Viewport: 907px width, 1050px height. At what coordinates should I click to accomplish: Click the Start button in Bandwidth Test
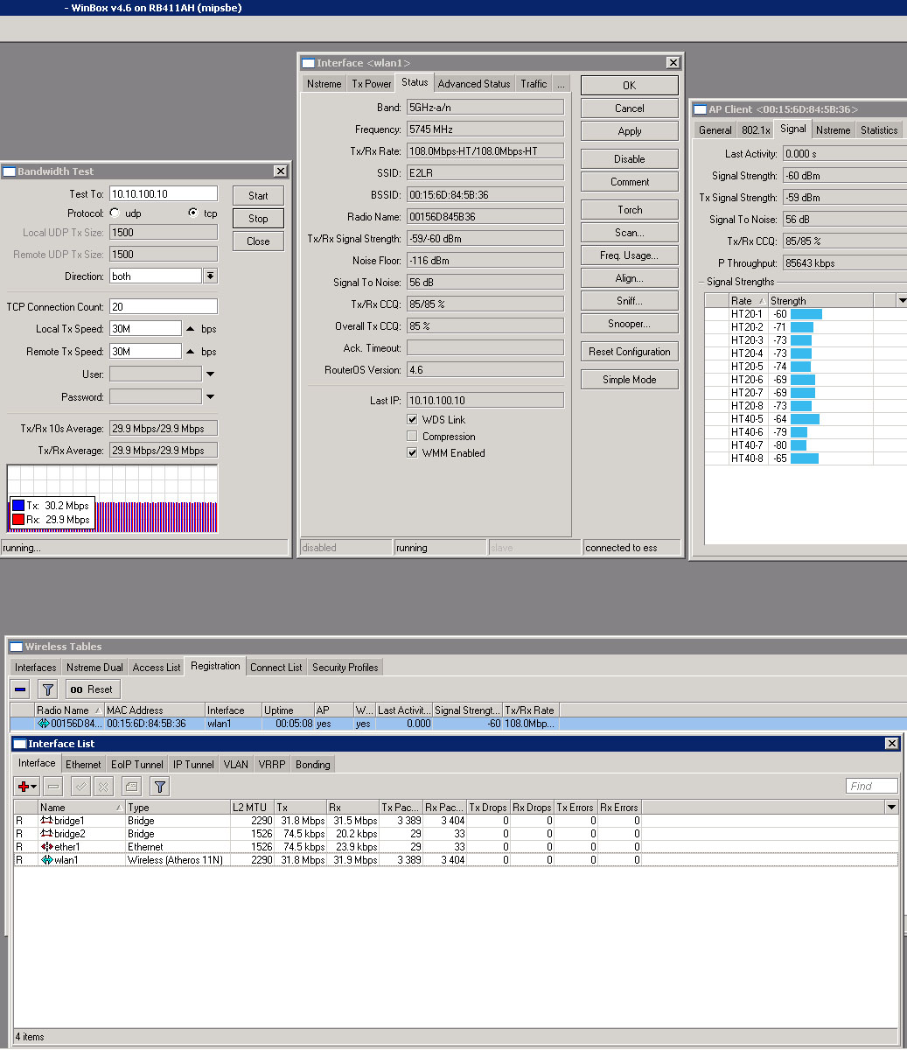click(x=258, y=196)
